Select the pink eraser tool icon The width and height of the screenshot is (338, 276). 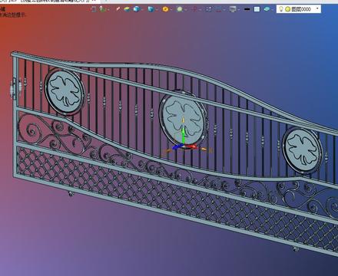pos(118,9)
